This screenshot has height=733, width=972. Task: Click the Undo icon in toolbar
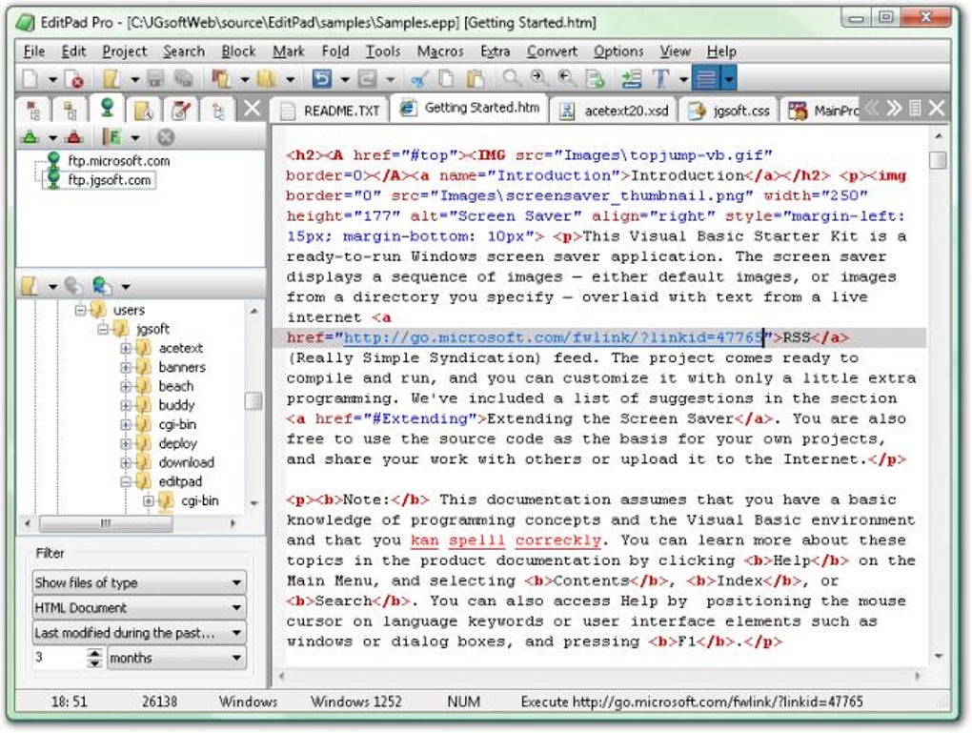[322, 80]
